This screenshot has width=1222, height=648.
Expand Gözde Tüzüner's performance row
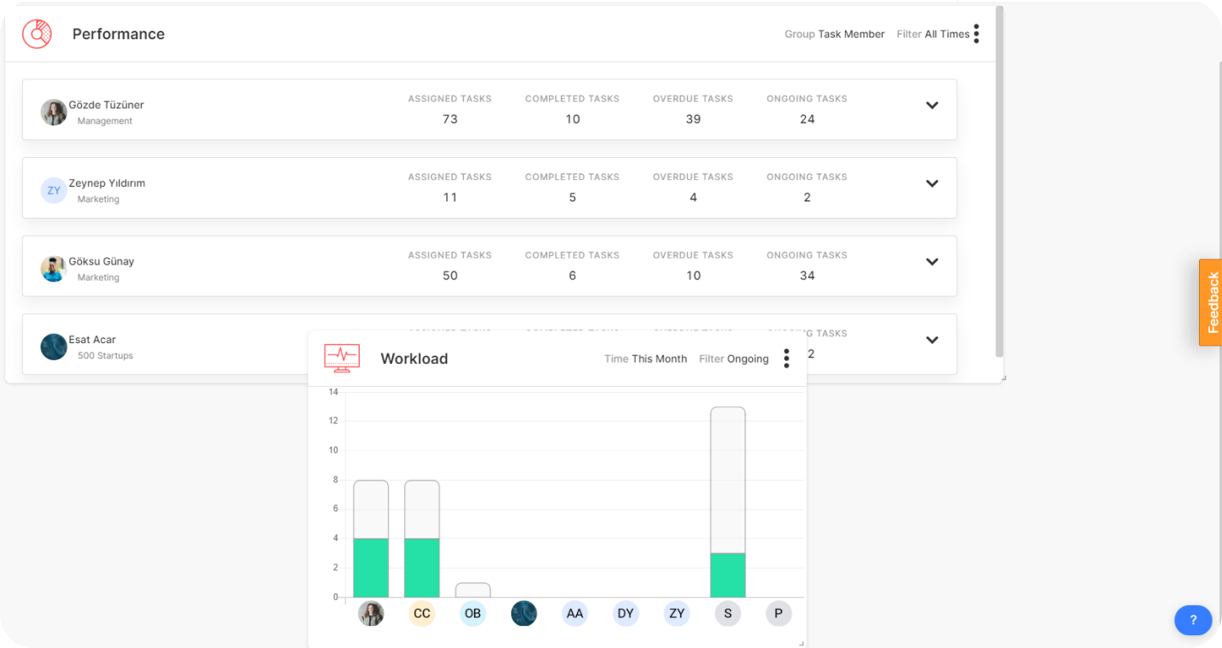(932, 106)
